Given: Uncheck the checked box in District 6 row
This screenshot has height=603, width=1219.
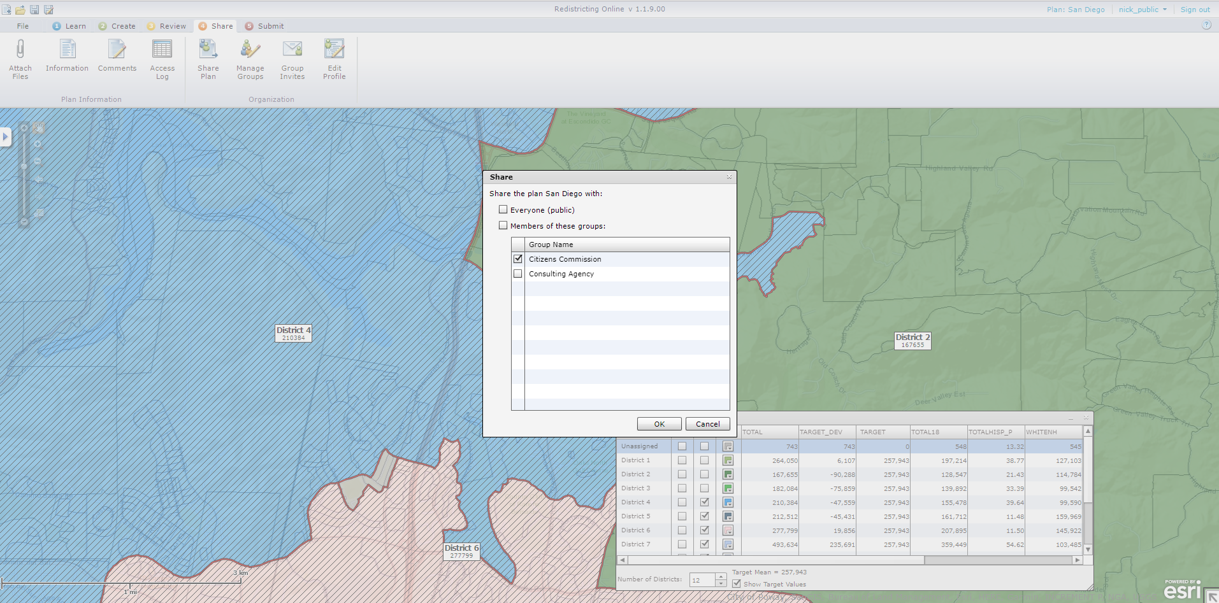Looking at the screenshot, I should coord(705,530).
